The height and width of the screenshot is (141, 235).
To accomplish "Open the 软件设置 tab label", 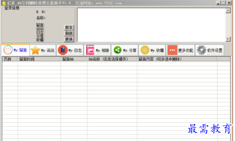I will tap(215, 50).
